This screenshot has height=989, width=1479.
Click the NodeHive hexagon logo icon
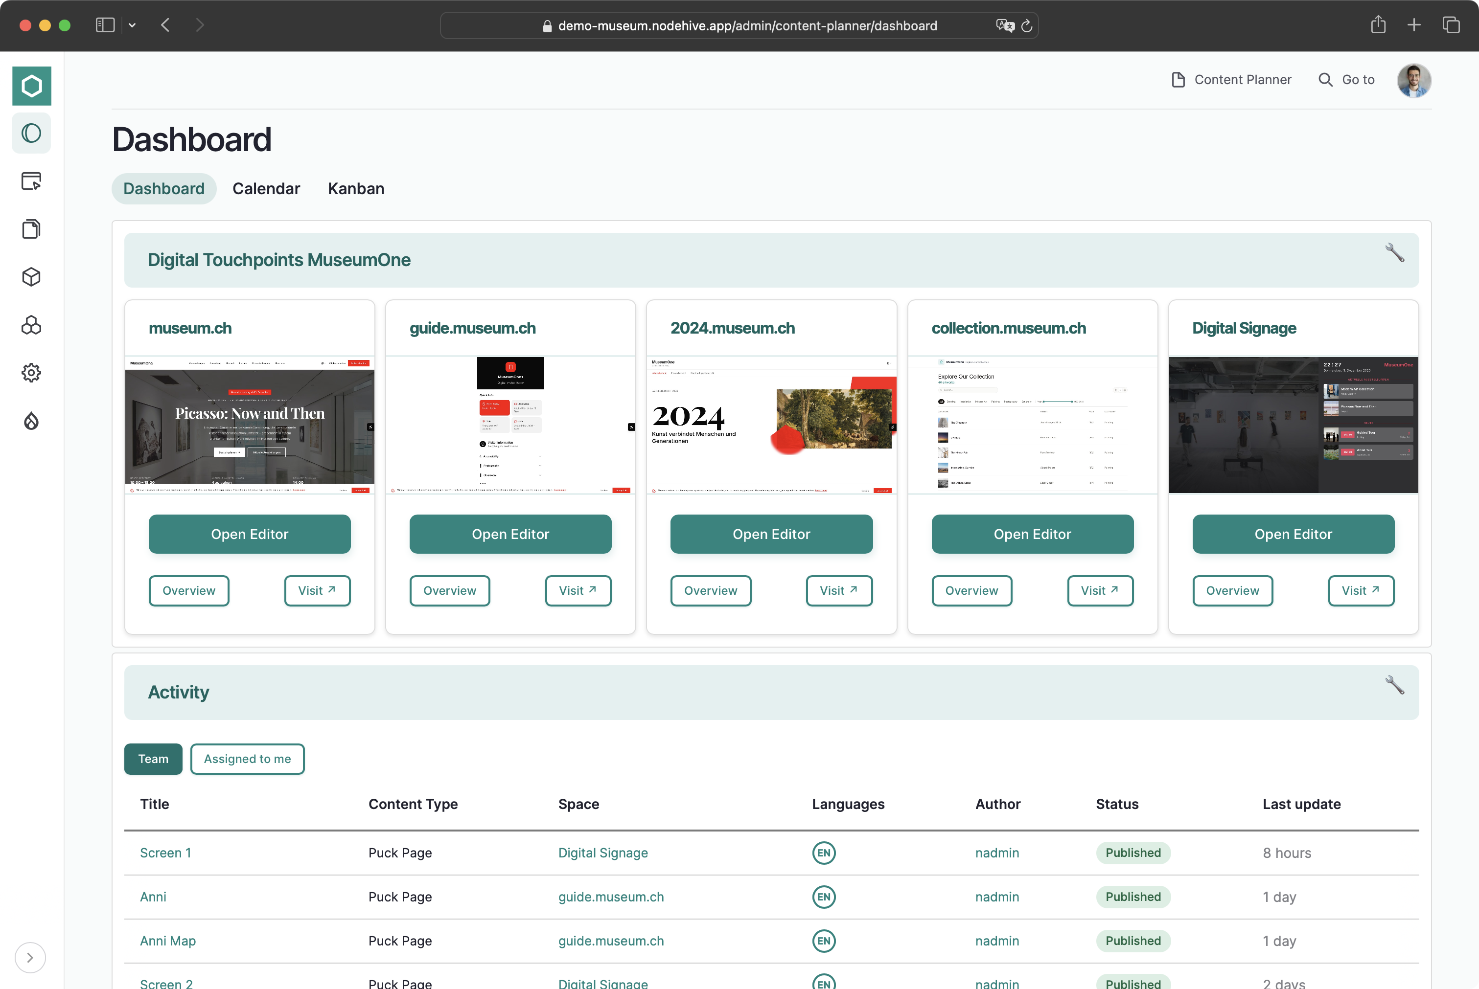tap(31, 86)
